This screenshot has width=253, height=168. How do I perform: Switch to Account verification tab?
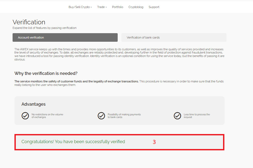(65, 37)
